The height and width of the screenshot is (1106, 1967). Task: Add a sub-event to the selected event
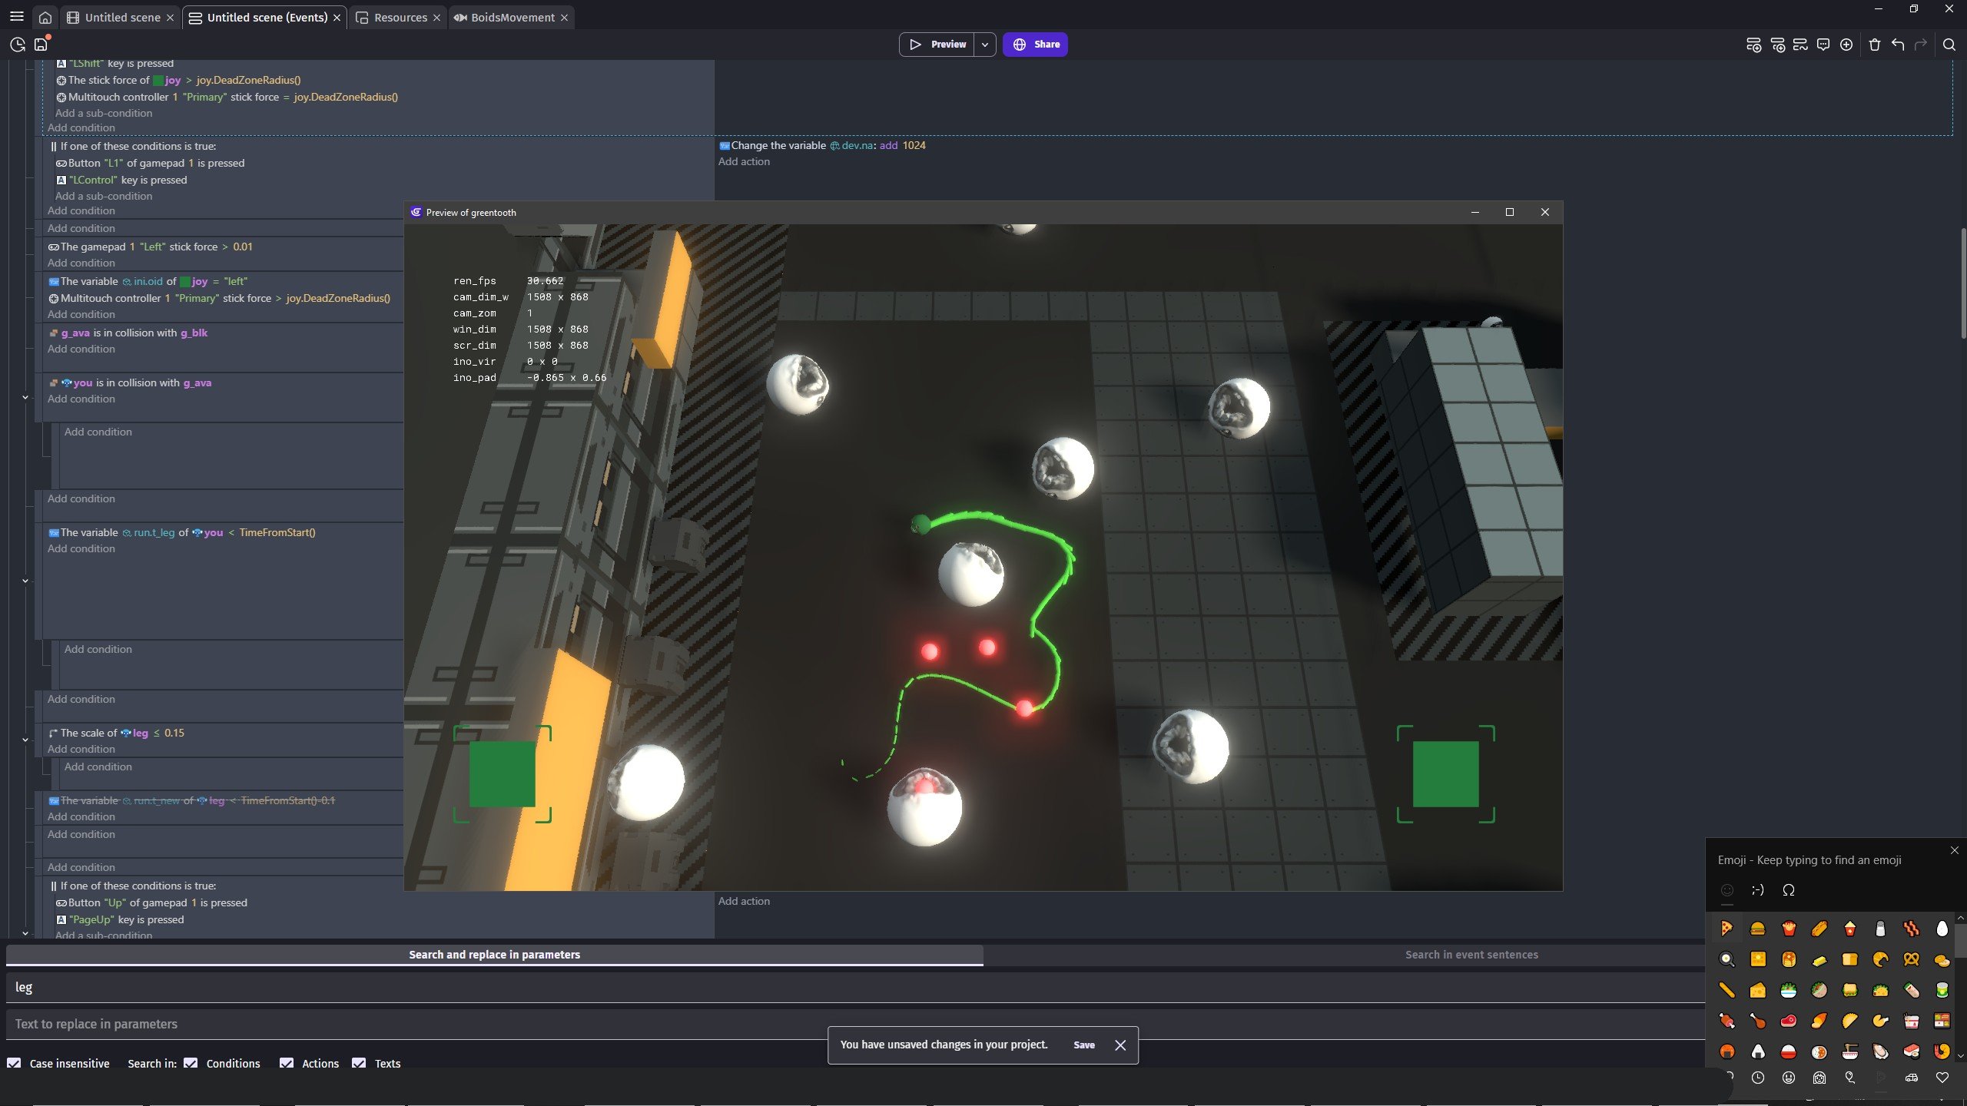[x=1777, y=45]
